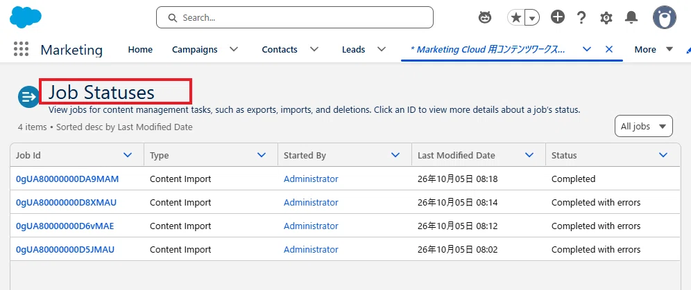
Task: Open job 0gUA80000000DA9MAM
Action: [x=67, y=179]
